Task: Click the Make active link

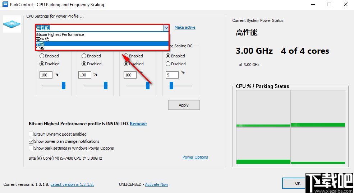Action: pyautogui.click(x=185, y=27)
